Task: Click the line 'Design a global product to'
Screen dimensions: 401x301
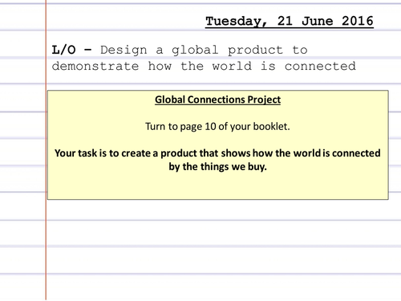Action: [204, 51]
